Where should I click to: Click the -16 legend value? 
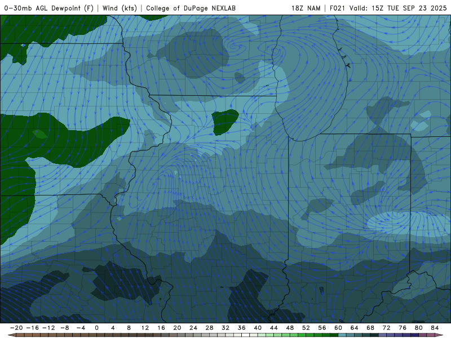point(32,328)
